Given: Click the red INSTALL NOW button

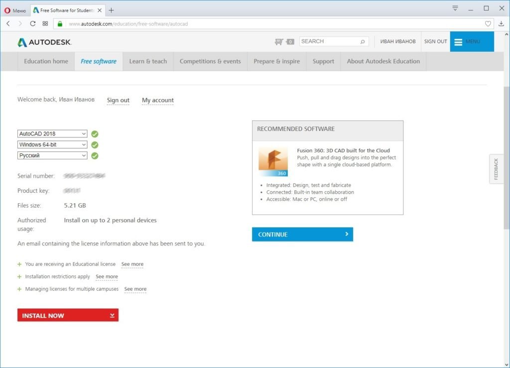Looking at the screenshot, I should [x=68, y=315].
